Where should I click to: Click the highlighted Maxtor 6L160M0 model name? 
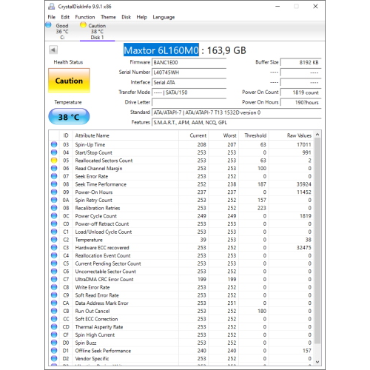(161, 50)
